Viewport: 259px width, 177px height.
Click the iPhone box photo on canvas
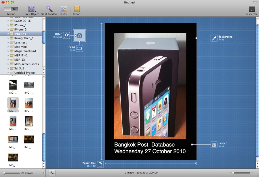tap(150, 86)
